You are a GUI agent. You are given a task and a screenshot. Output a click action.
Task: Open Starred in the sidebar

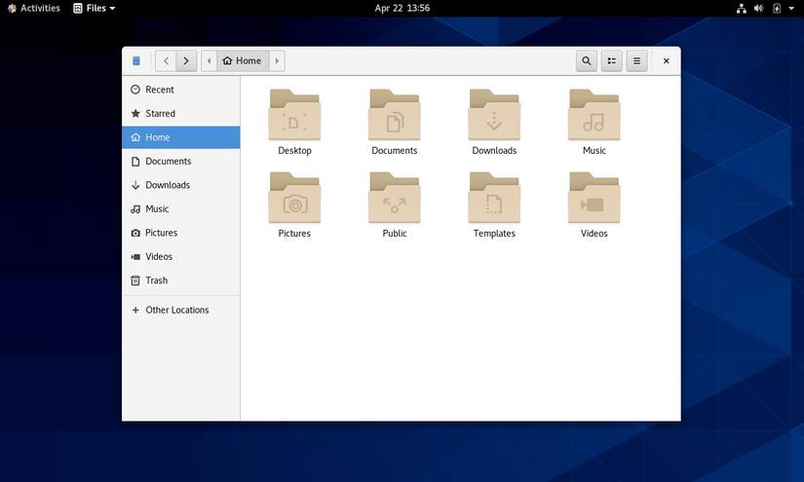pos(160,113)
